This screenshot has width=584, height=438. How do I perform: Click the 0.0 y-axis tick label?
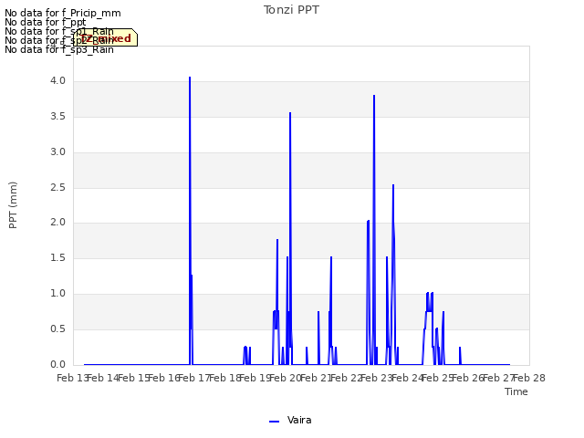coord(57,364)
